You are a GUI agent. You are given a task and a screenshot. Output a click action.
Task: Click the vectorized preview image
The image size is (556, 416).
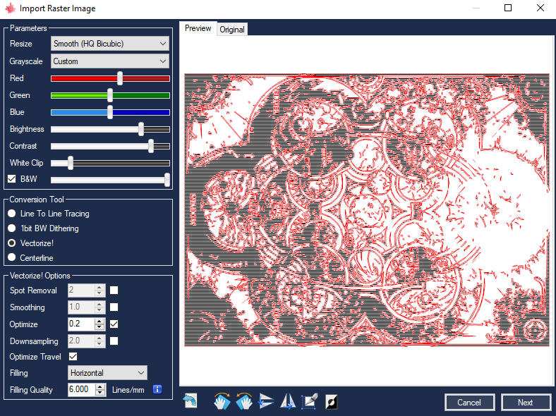pos(367,210)
